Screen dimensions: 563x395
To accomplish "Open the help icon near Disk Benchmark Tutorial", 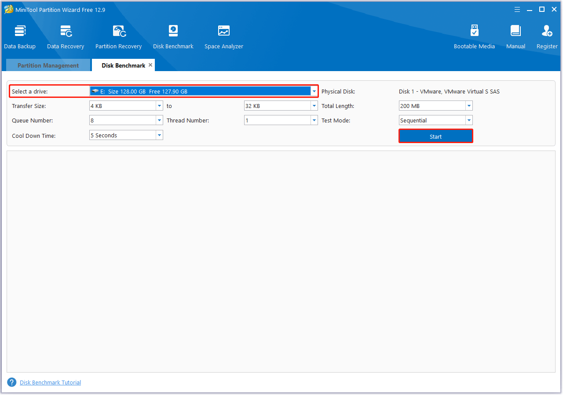I will click(11, 382).
